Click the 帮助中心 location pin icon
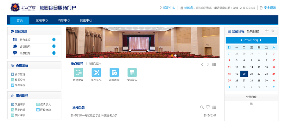Image resolution: width=285 pixels, height=121 pixels. 161,8
